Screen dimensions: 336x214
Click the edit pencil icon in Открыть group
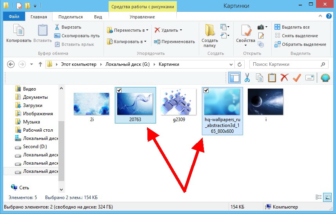coord(261,36)
